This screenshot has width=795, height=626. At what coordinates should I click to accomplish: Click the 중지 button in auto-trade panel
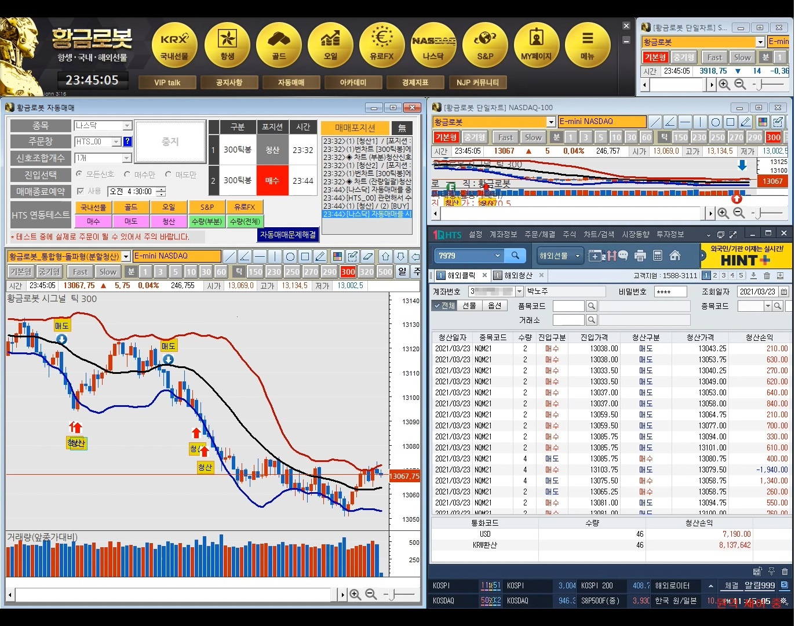[x=170, y=141]
